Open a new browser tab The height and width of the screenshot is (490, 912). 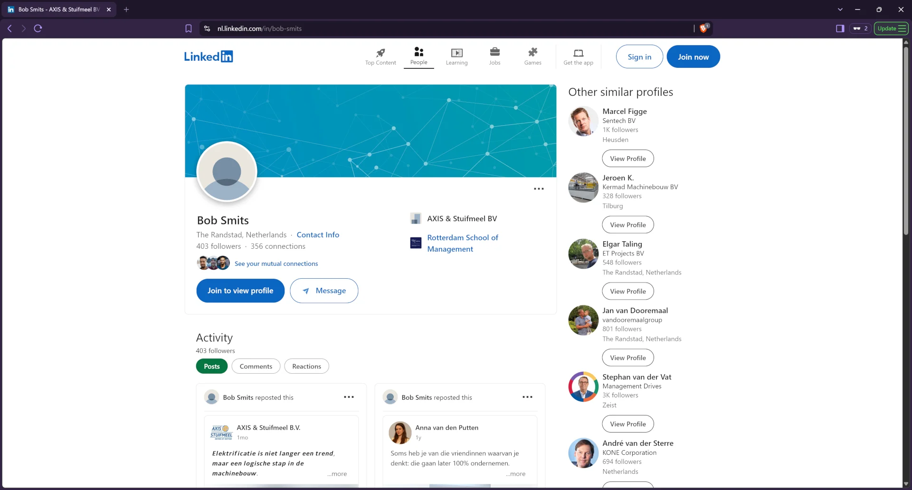(126, 9)
